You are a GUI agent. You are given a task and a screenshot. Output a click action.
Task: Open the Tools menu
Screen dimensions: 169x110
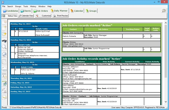click(x=26, y=6)
